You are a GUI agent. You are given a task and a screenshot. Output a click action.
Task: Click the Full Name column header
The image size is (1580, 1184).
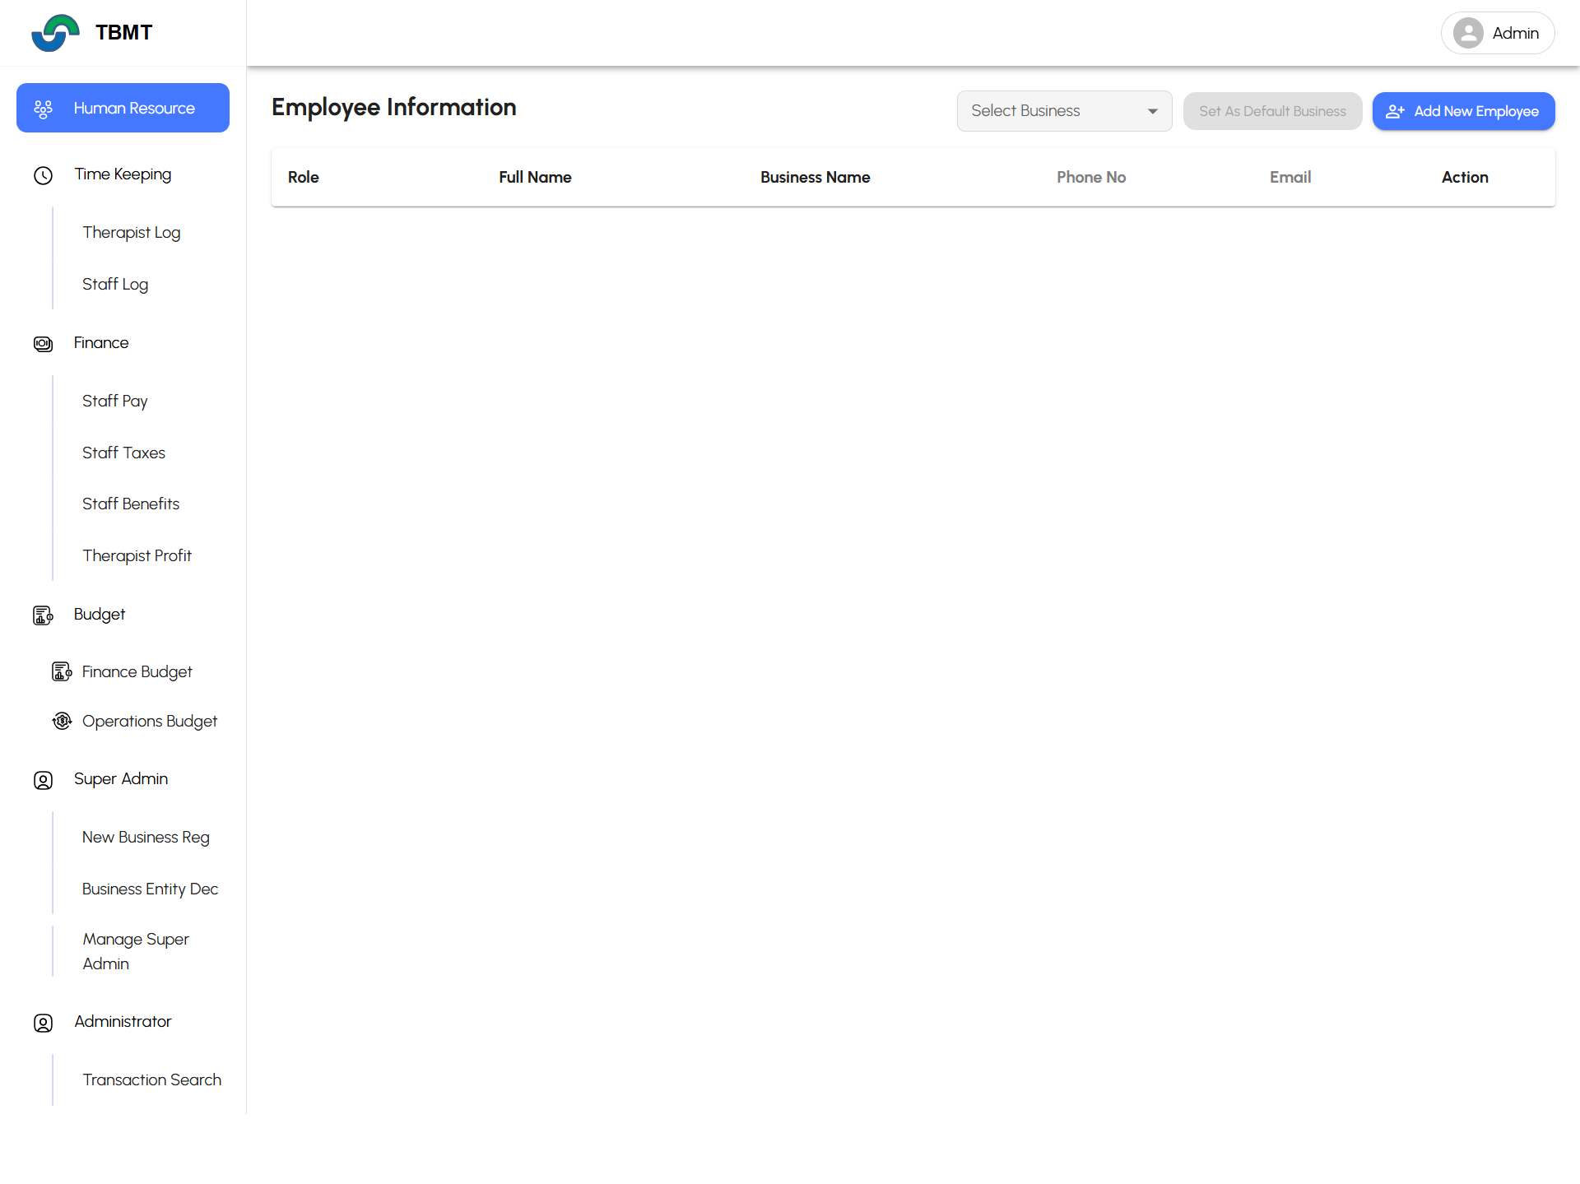coord(535,178)
